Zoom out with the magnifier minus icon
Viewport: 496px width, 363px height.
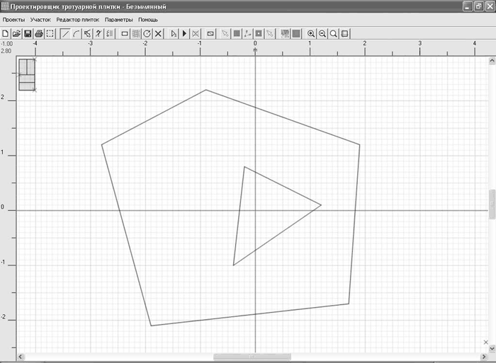tap(322, 33)
